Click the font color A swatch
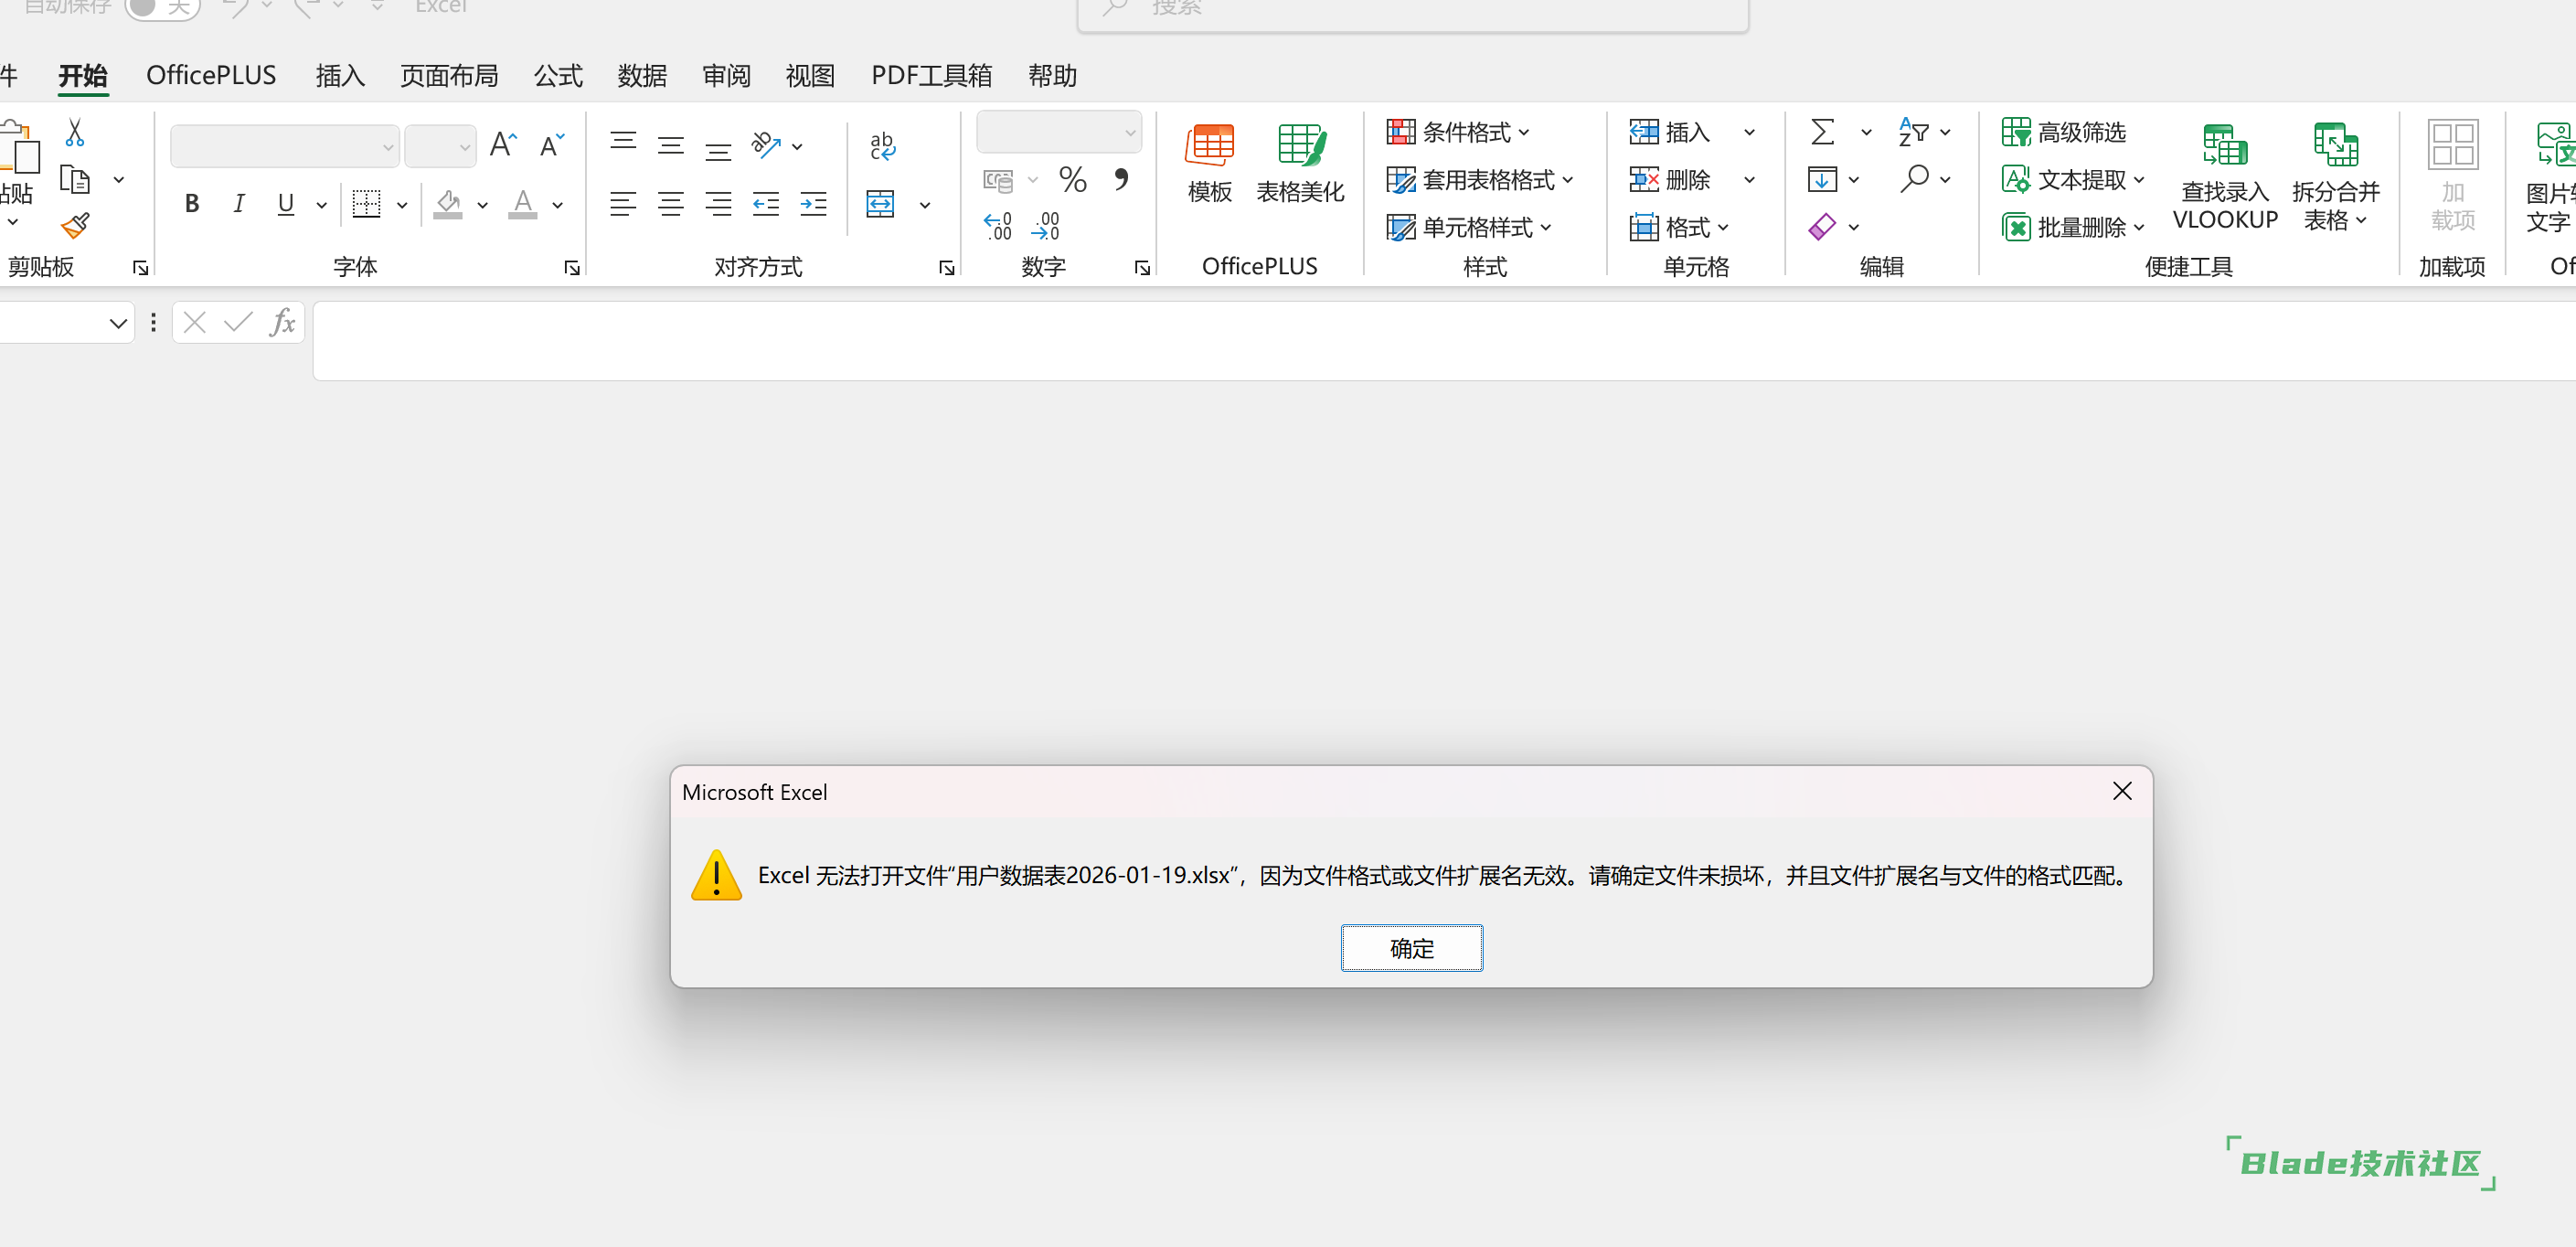Viewport: 2576px width, 1247px height. point(522,204)
